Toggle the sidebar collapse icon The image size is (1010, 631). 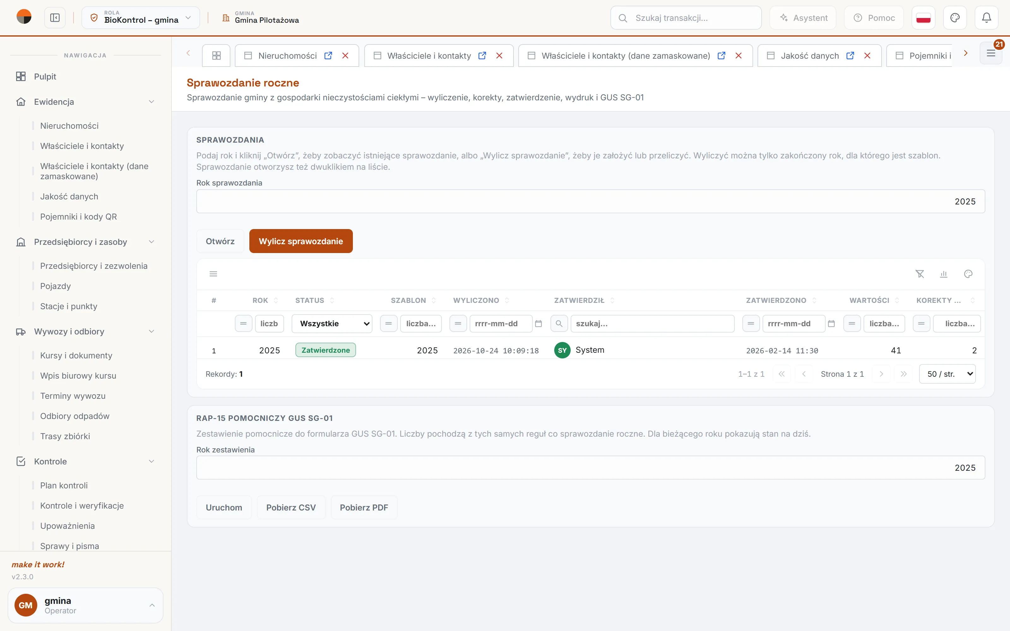coord(55,18)
